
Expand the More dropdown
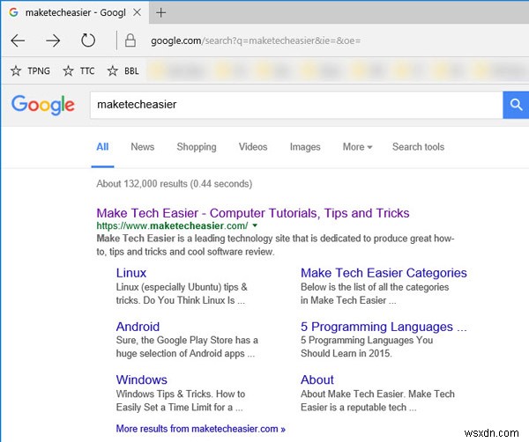[x=357, y=147]
